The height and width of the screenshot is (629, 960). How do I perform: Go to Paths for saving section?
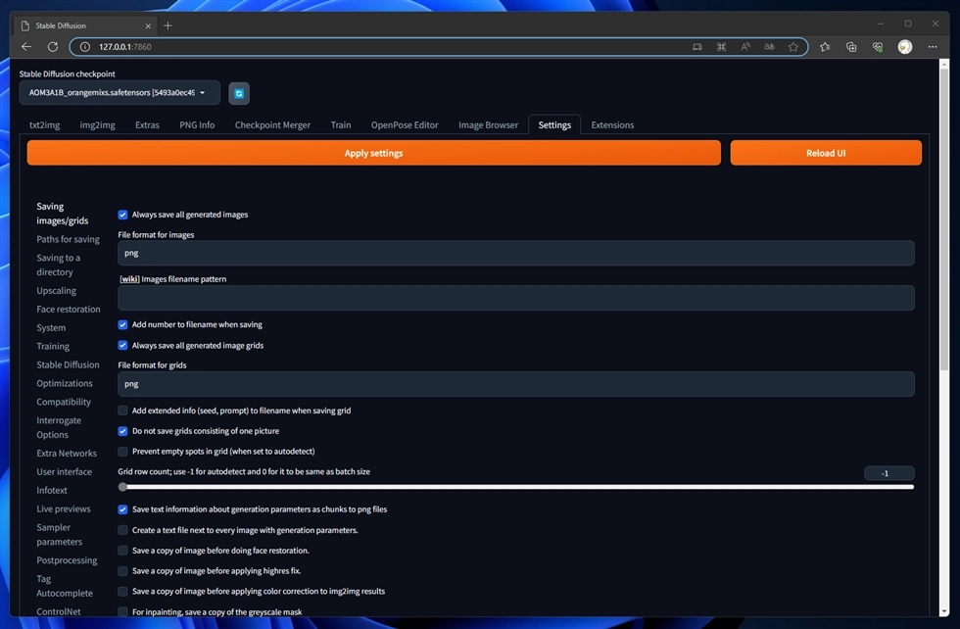(68, 239)
